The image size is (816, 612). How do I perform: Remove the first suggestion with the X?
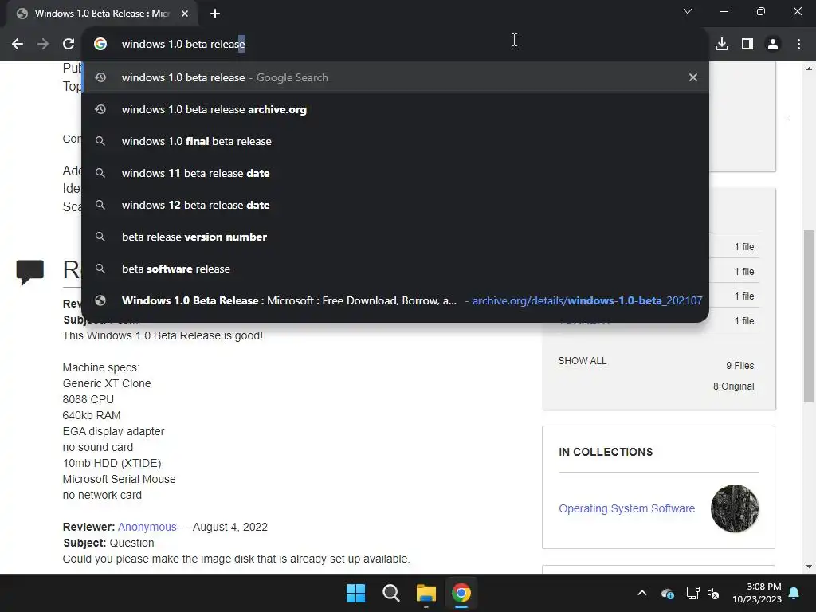coord(693,77)
